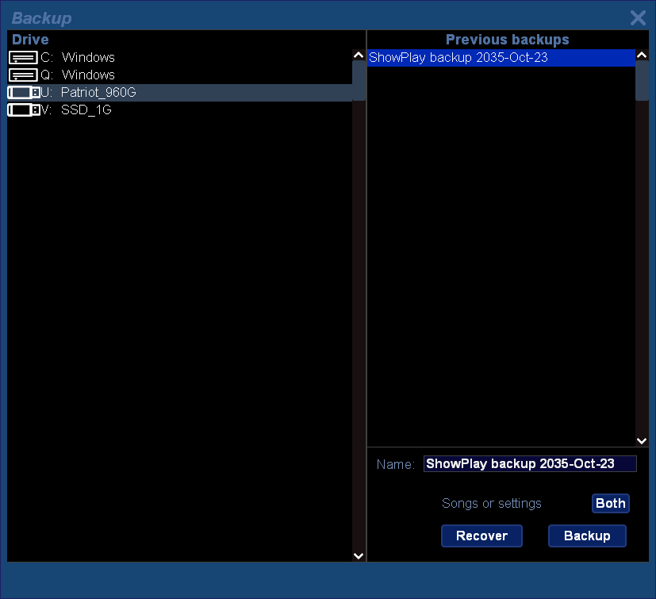This screenshot has width=656, height=599.
Task: Click the Previous backups scroll-up arrow
Action: [642, 56]
